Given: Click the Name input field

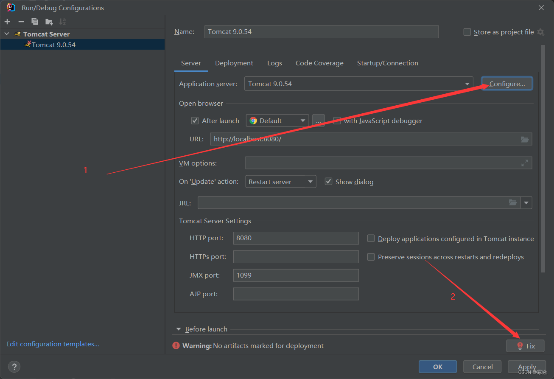Looking at the screenshot, I should 322,32.
